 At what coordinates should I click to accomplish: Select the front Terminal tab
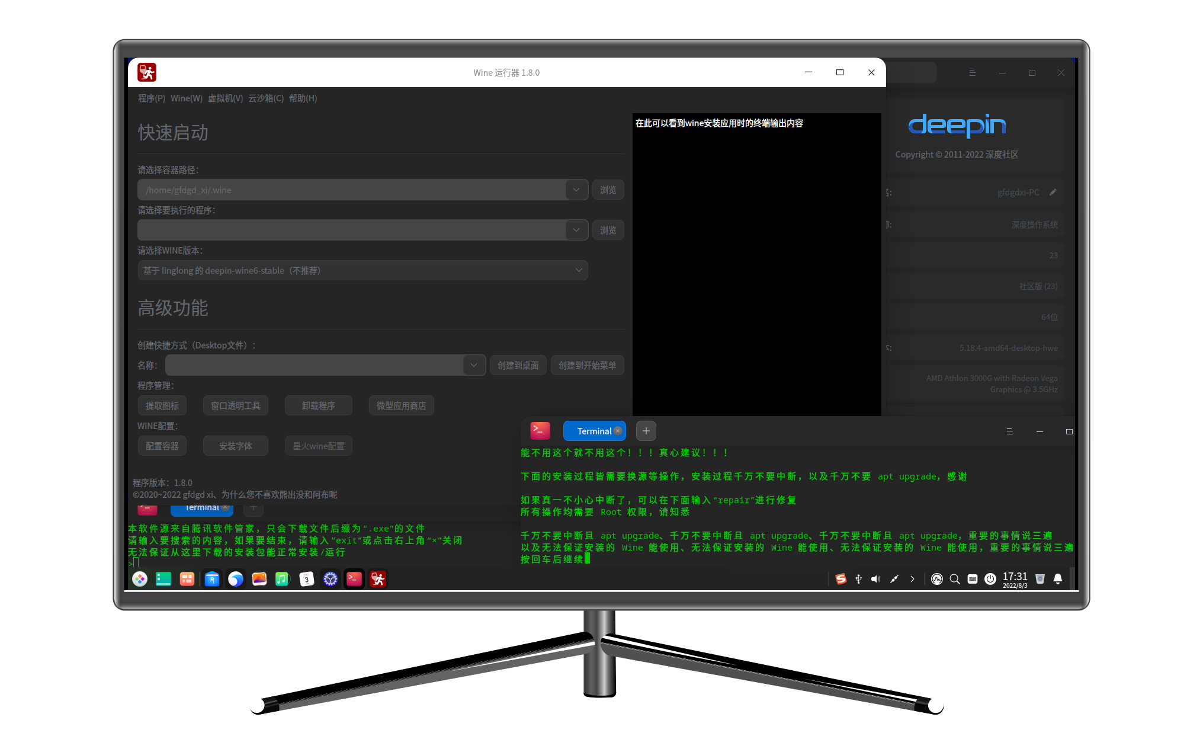594,431
